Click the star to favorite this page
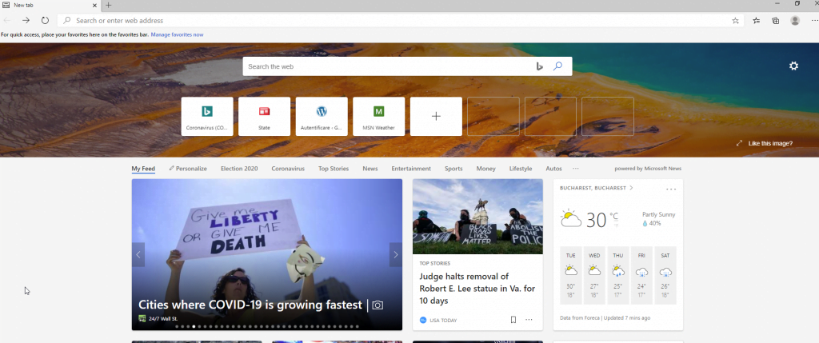Viewport: 819px width, 343px height. click(735, 20)
